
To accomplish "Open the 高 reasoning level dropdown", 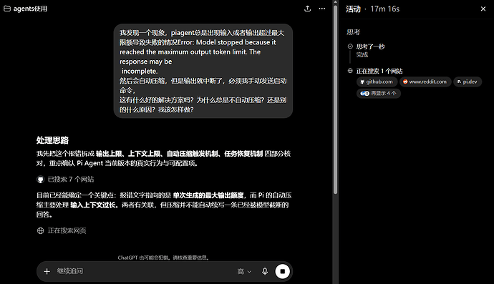I will [x=244, y=271].
